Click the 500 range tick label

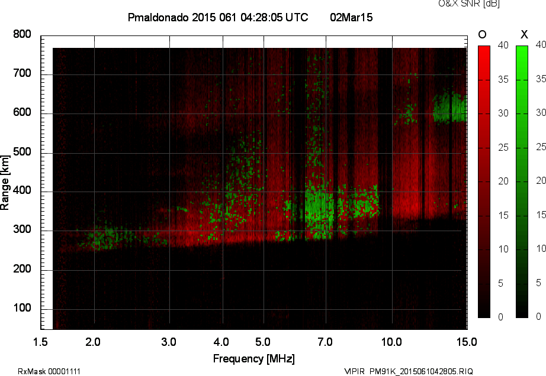(x=22, y=152)
